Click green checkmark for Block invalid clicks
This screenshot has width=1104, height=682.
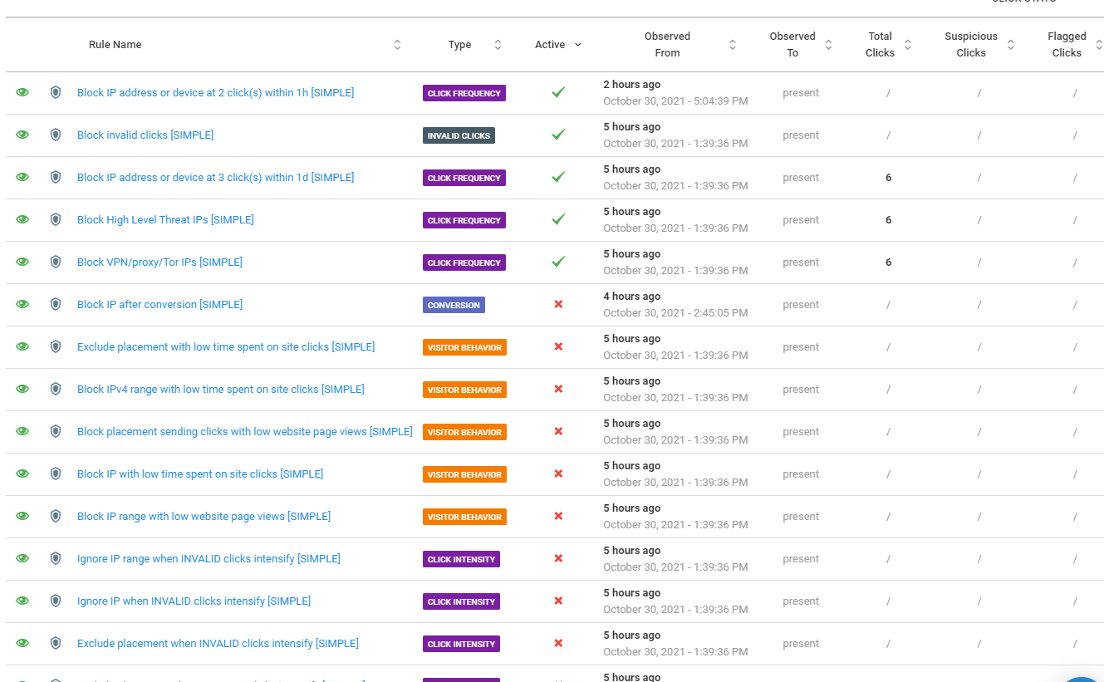(558, 135)
